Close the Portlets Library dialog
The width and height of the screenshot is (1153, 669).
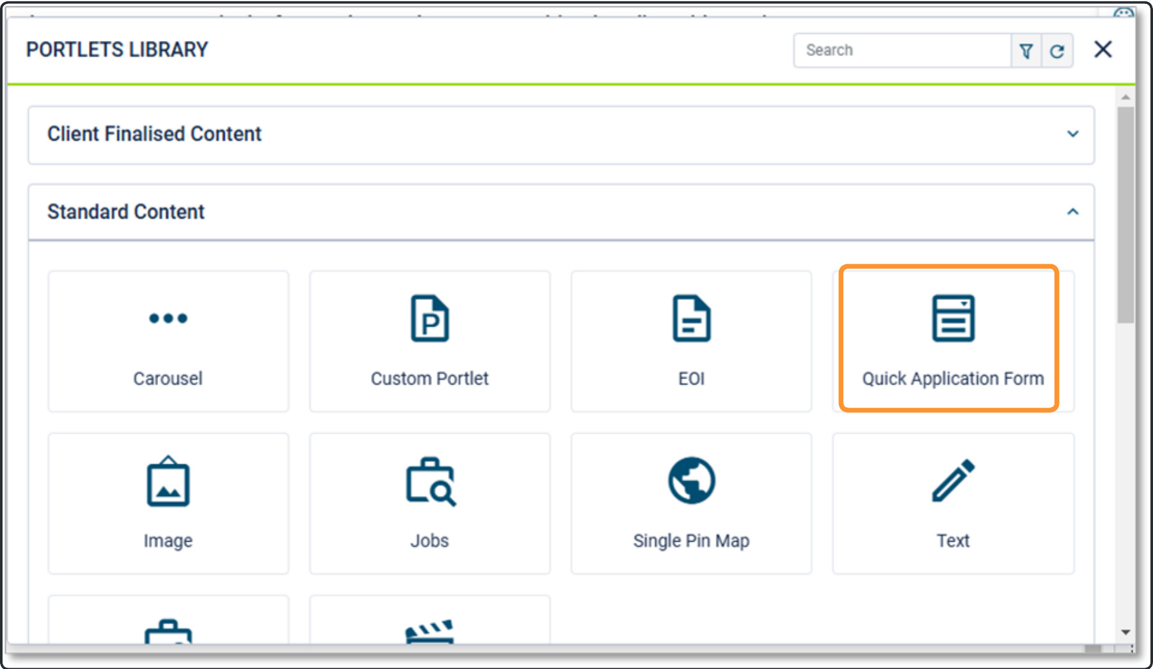point(1103,49)
